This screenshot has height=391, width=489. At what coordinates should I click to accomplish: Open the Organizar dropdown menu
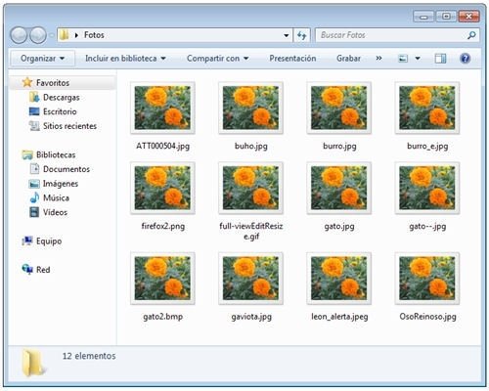(x=42, y=59)
